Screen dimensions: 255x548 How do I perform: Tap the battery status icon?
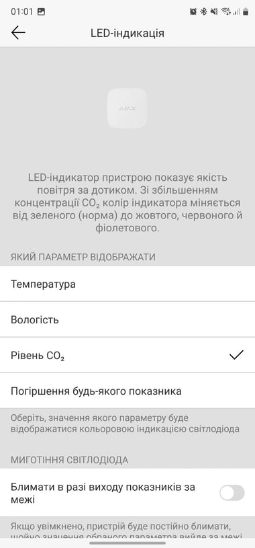[246, 12]
